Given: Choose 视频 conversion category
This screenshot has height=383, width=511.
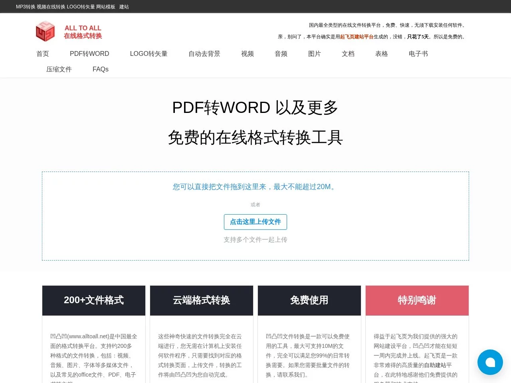Looking at the screenshot, I should tap(248, 54).
